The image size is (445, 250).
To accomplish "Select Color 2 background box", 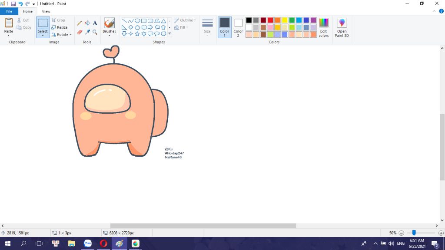I will (238, 27).
